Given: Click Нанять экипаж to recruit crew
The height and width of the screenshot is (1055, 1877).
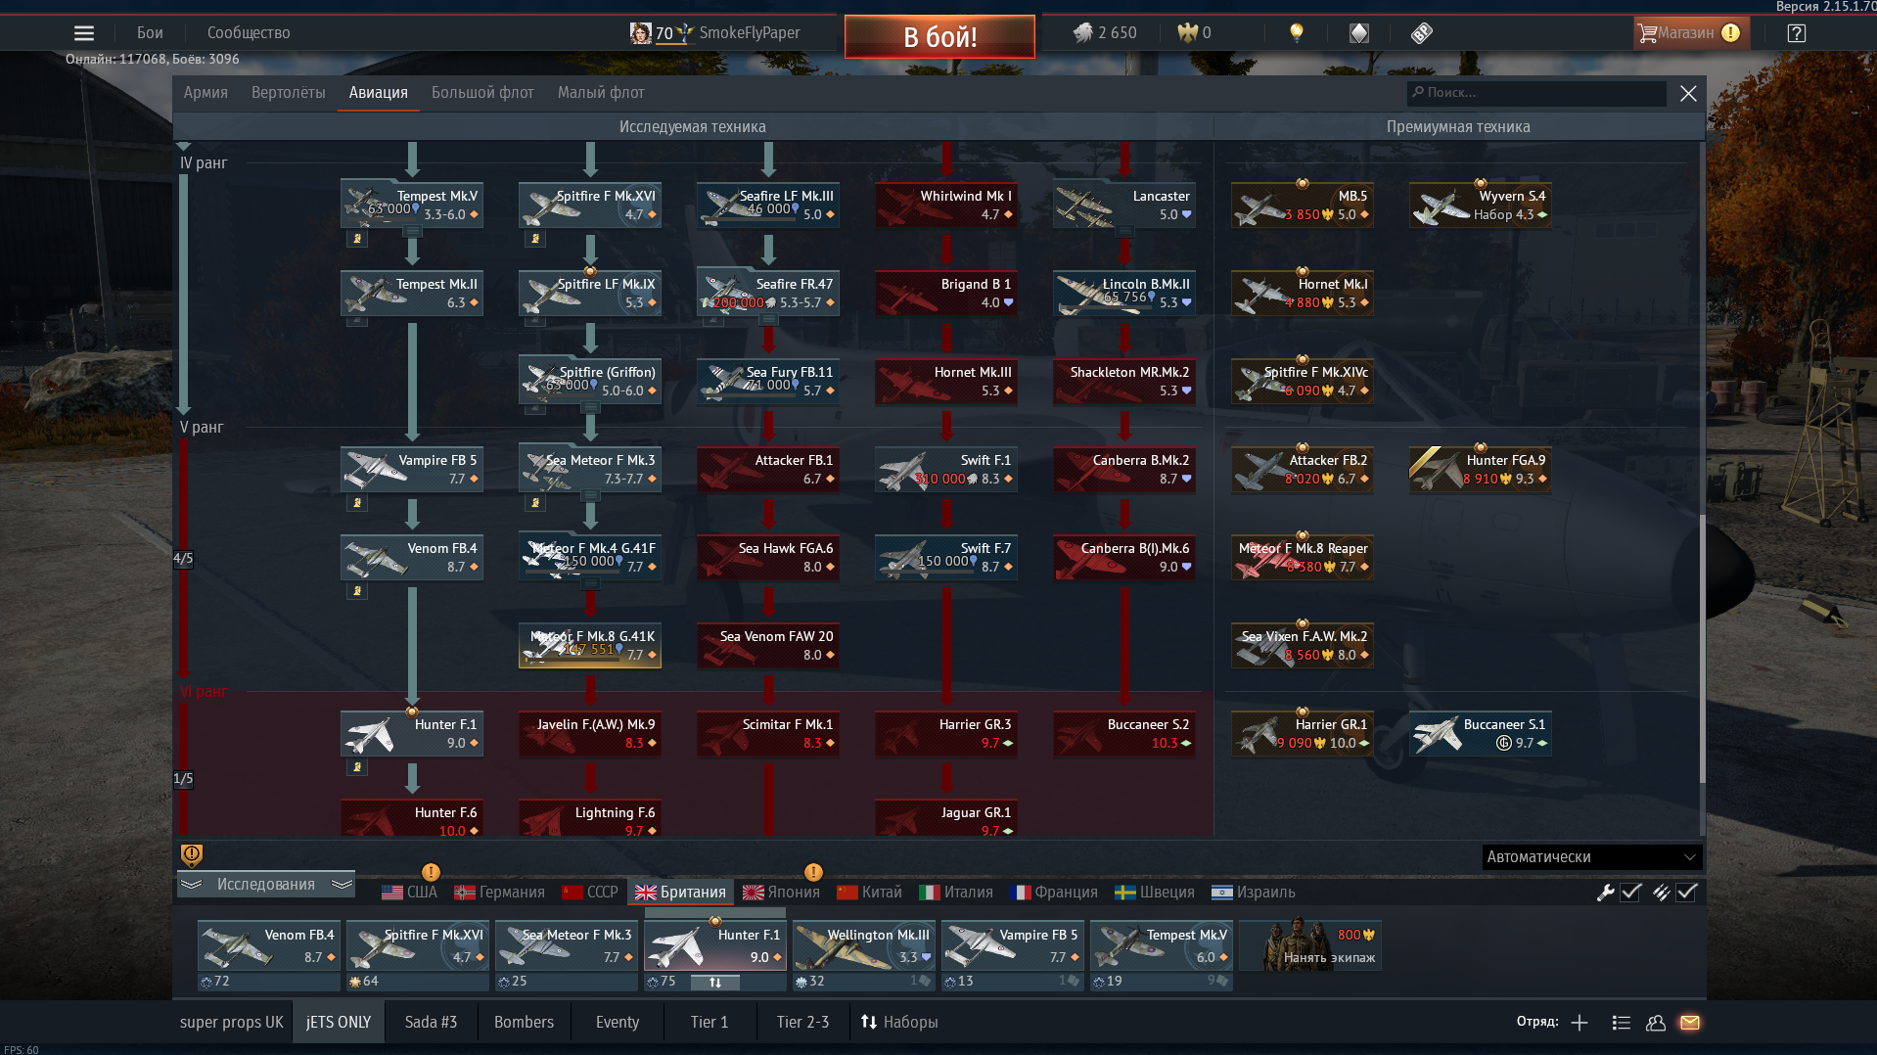Looking at the screenshot, I should click(x=1309, y=945).
